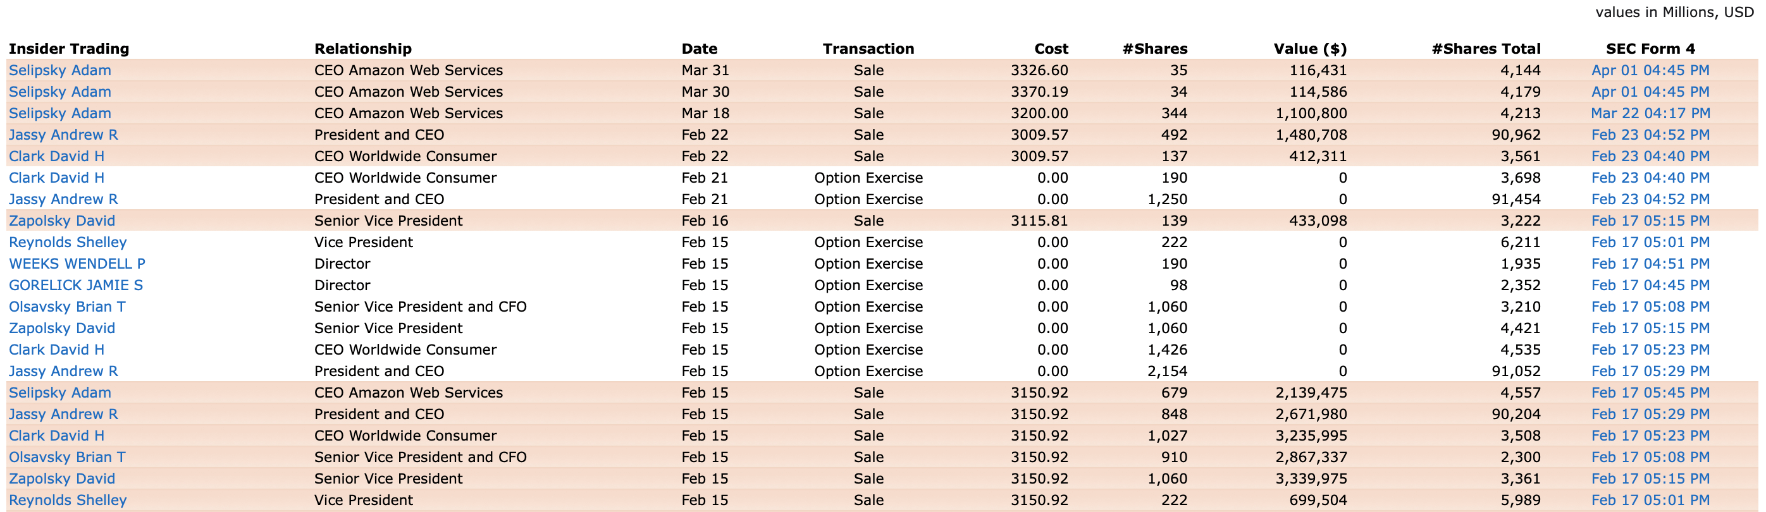Click Jassy Andrew R in the Feb 21 row

coord(63,200)
